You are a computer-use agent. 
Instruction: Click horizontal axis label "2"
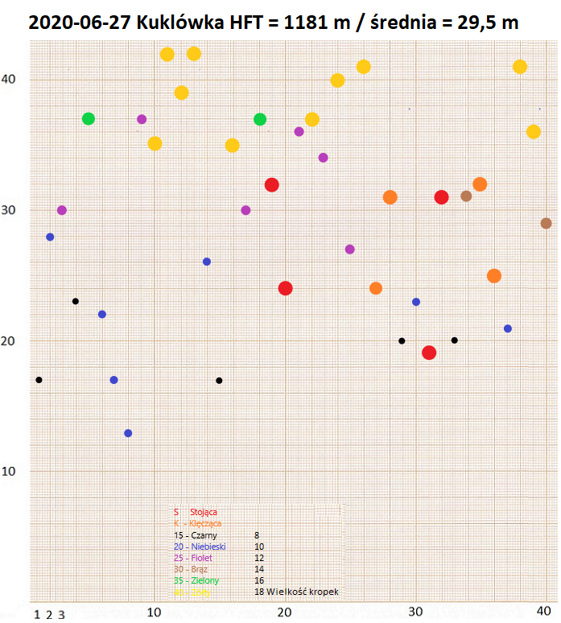tap(49, 615)
